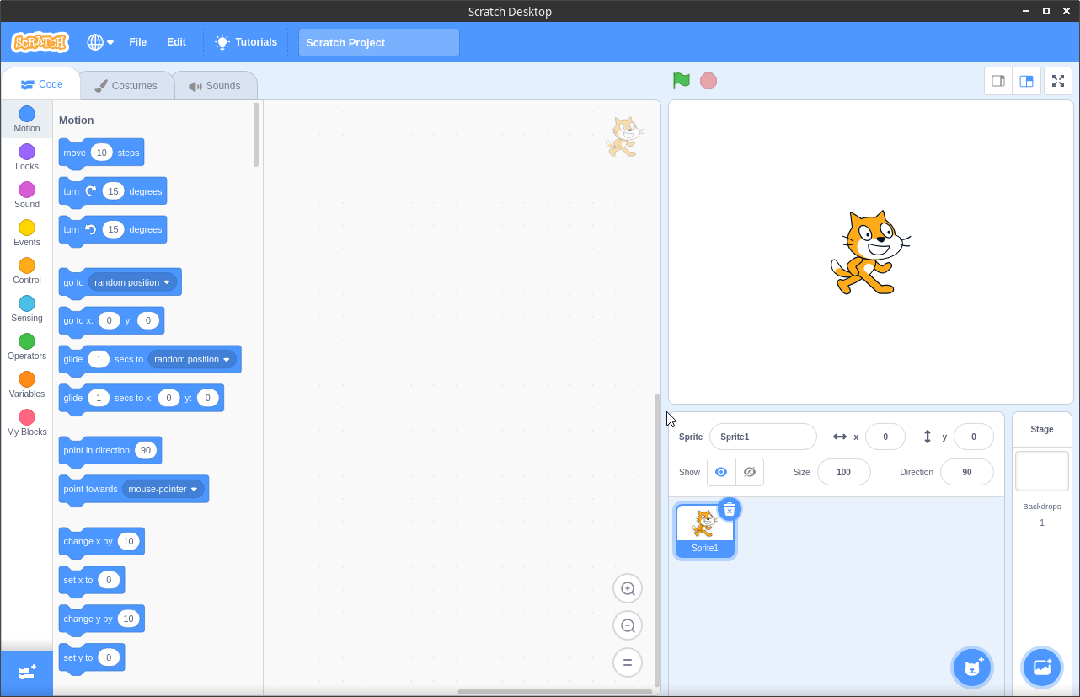
Task: Open the mouse-pointer dropdown in point towards block
Action: 164,489
